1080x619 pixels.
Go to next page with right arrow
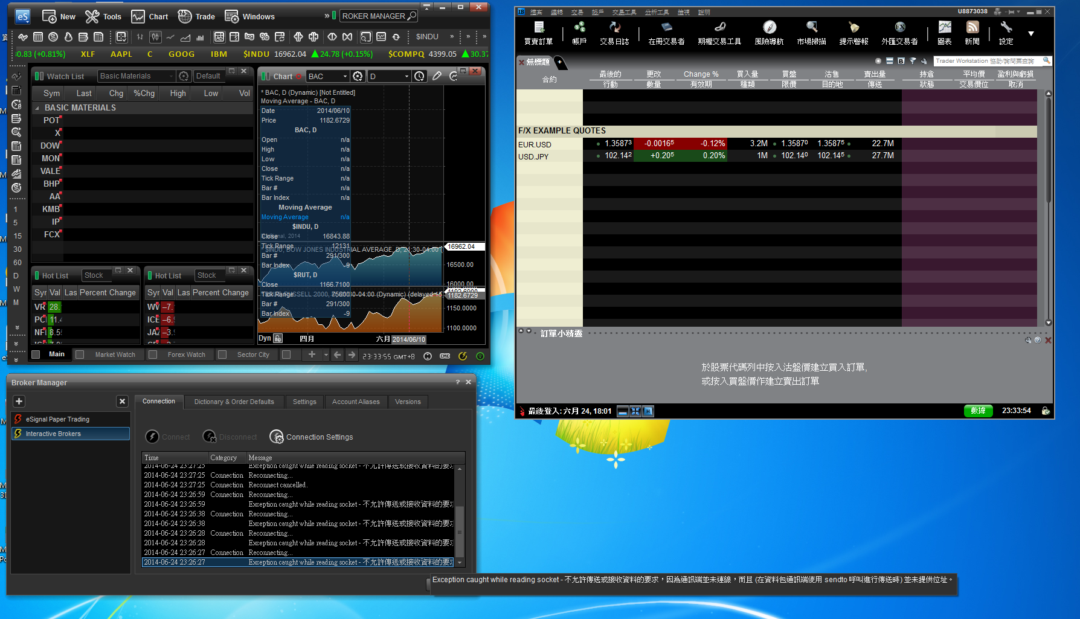click(x=352, y=355)
